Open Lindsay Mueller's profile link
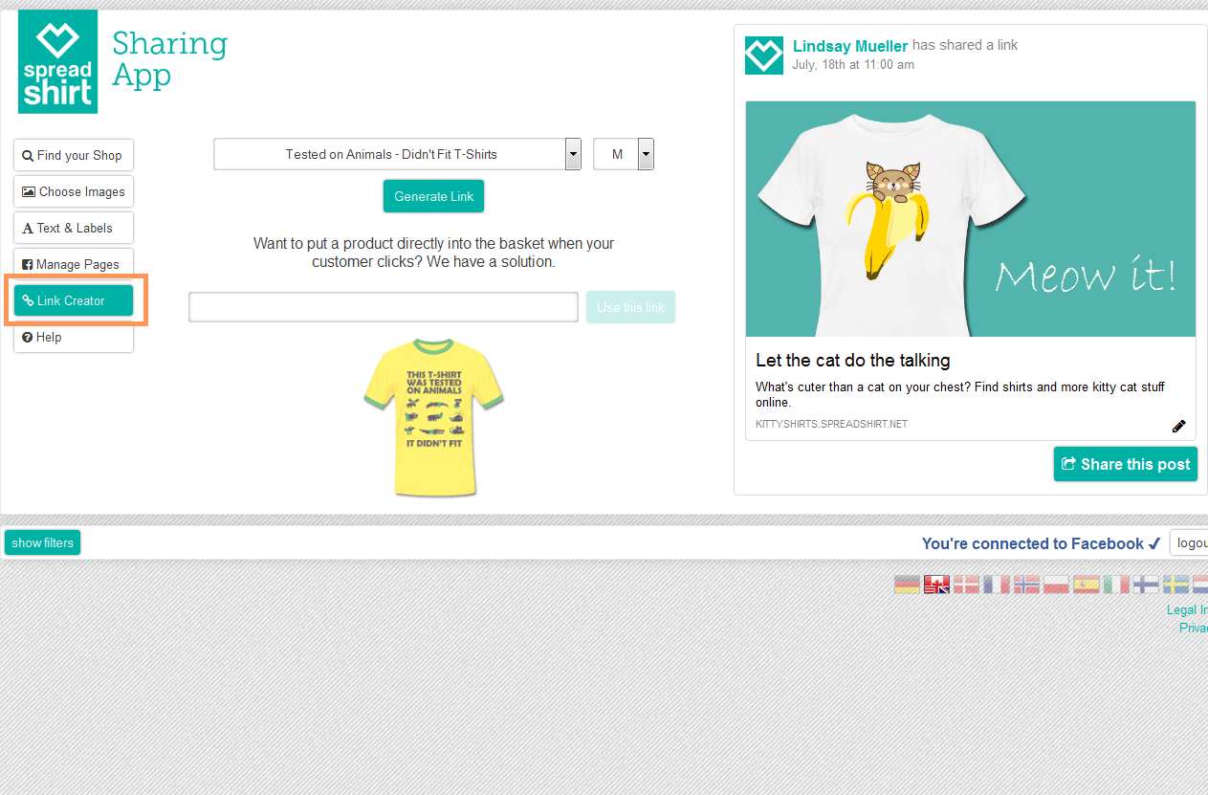This screenshot has width=1208, height=795. tap(849, 45)
